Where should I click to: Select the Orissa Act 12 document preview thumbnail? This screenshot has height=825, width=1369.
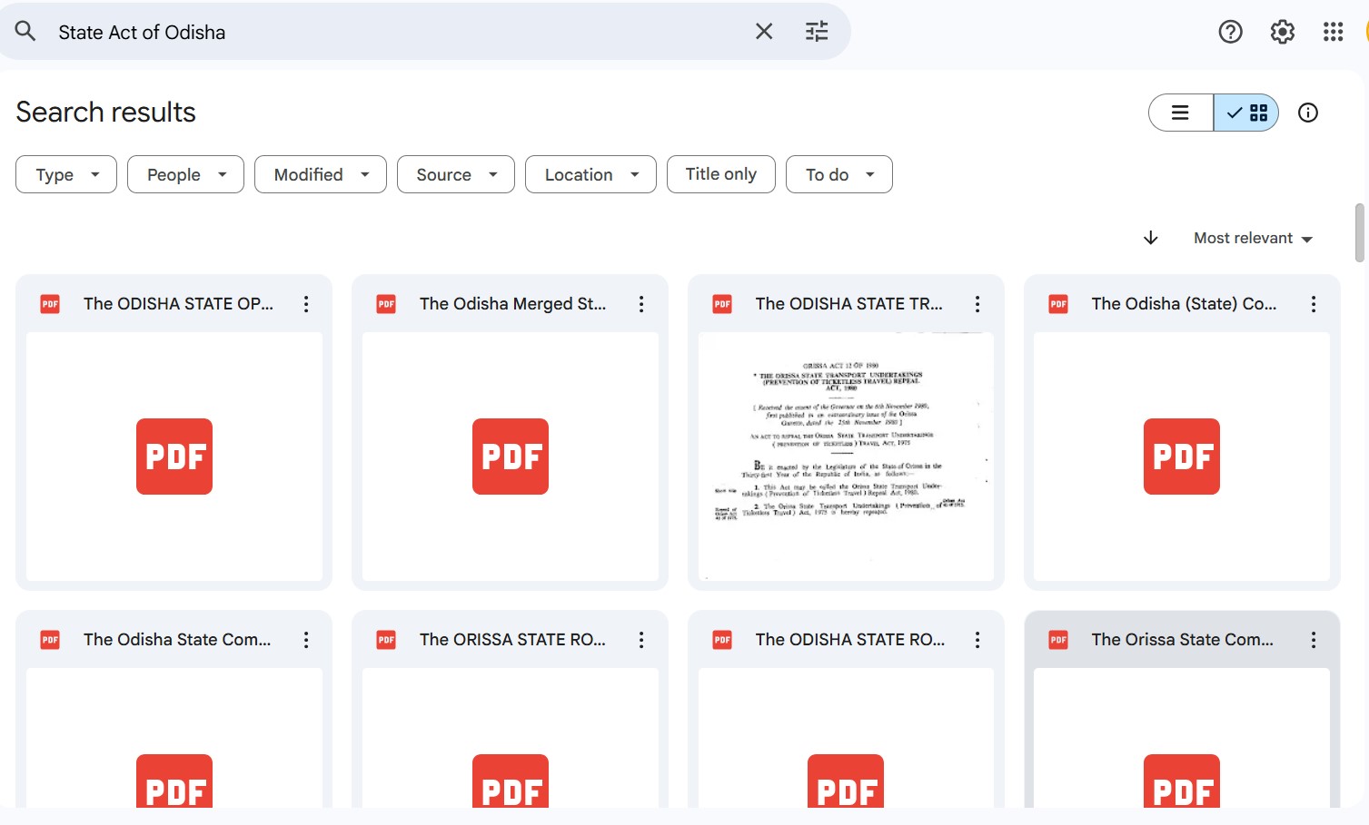coord(846,457)
